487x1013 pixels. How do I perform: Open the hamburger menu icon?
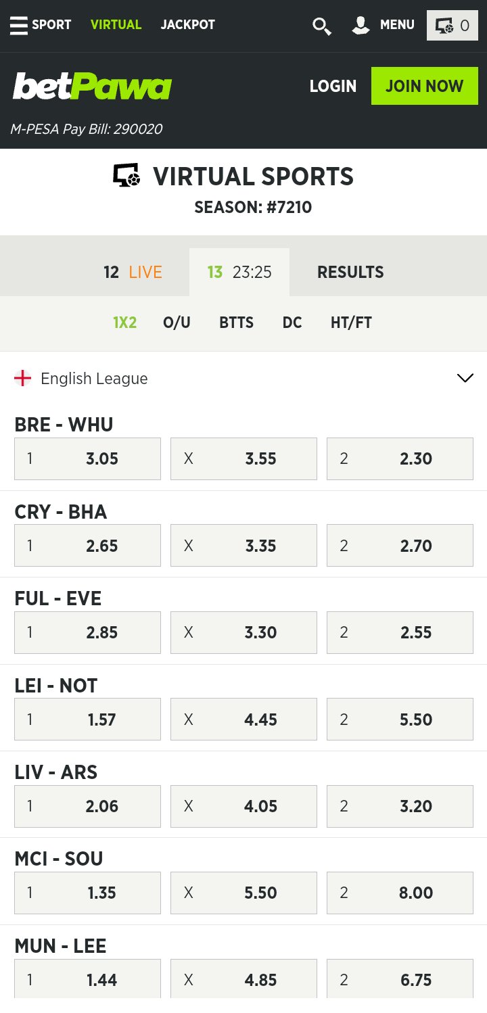click(x=19, y=25)
